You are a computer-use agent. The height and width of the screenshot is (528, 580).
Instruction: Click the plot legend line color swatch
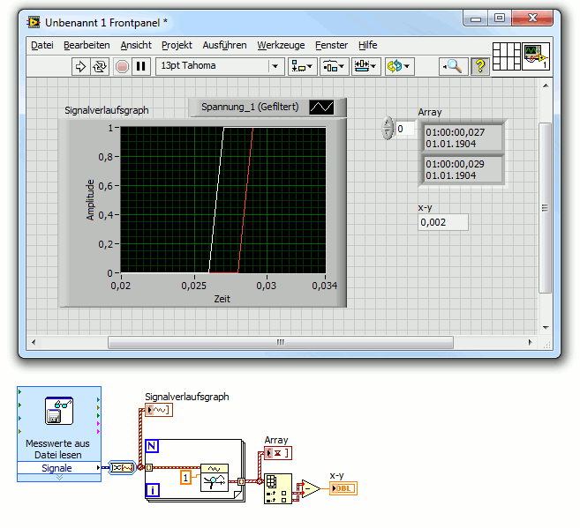pyautogui.click(x=320, y=108)
